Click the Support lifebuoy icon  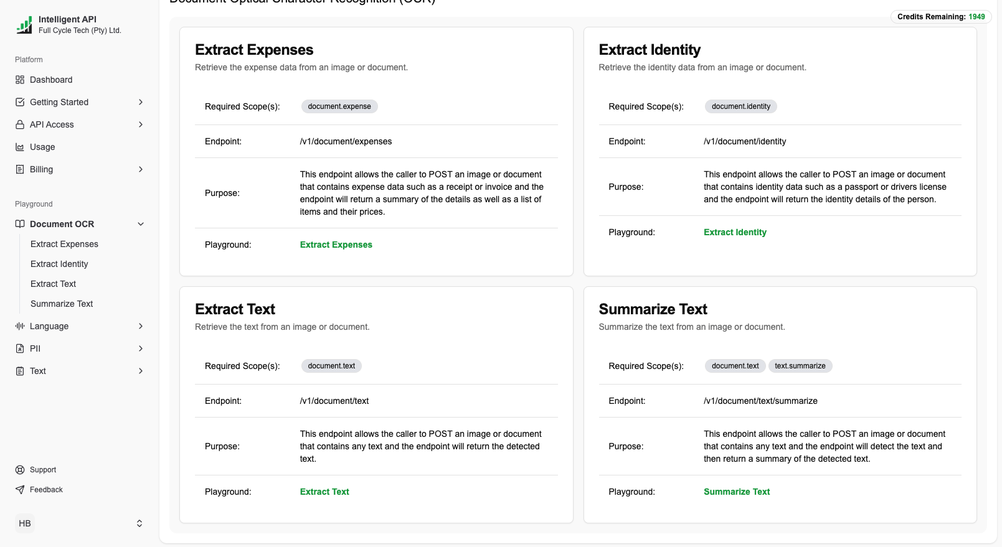click(20, 470)
